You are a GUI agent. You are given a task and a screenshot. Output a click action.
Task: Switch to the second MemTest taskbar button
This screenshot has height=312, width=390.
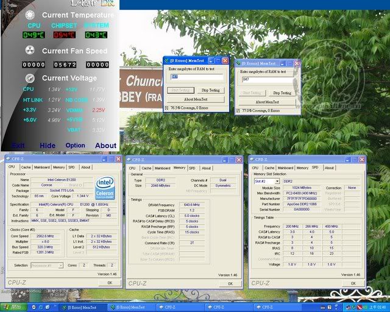[x=131, y=308]
